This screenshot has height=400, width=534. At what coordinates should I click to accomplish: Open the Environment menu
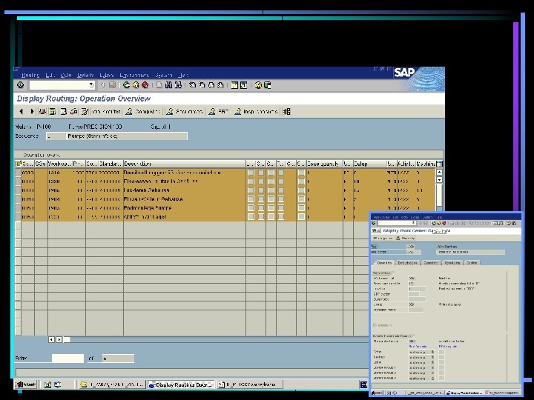coord(134,75)
